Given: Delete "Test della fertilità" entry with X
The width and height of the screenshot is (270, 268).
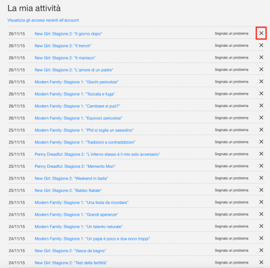Looking at the screenshot, I should [x=261, y=262].
